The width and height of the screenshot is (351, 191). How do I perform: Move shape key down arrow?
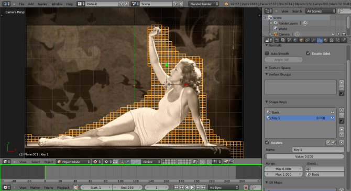[x=342, y=135]
